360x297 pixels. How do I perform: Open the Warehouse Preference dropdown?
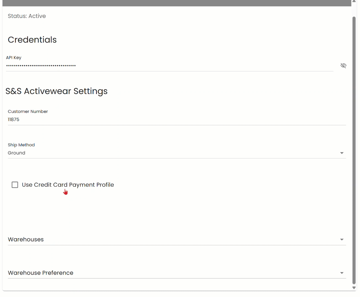pyautogui.click(x=177, y=273)
